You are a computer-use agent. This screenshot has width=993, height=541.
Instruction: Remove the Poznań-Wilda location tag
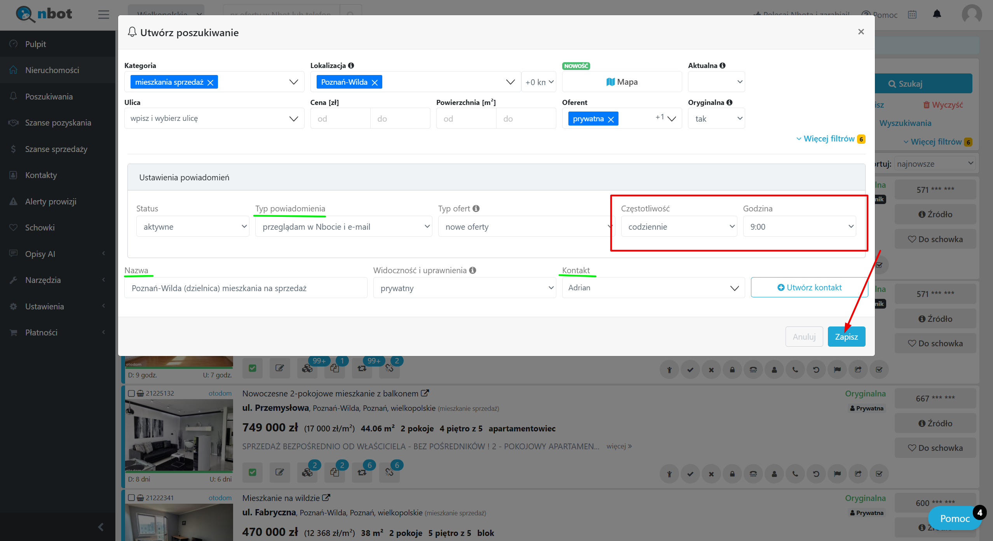(375, 82)
